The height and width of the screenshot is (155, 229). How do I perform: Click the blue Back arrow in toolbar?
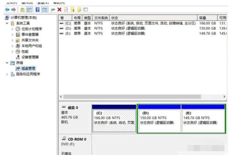[x=7, y=10]
